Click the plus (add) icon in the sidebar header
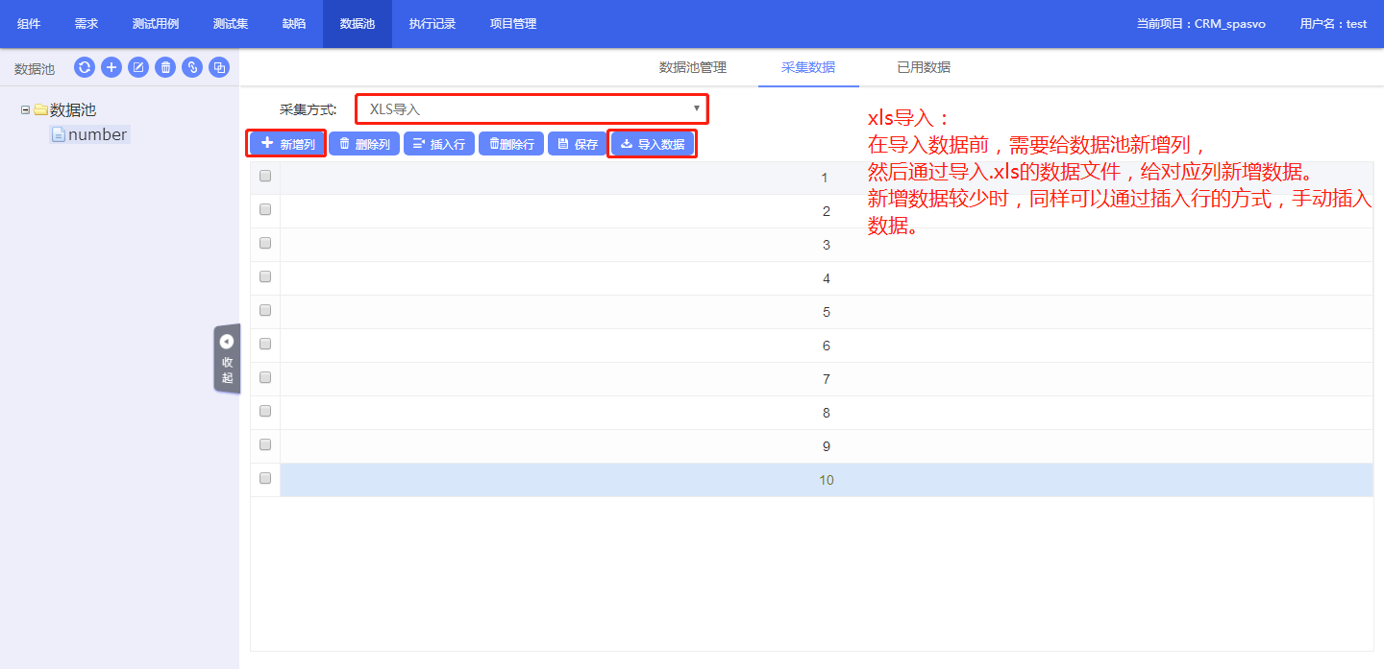The height and width of the screenshot is (669, 1384). tap(111, 67)
